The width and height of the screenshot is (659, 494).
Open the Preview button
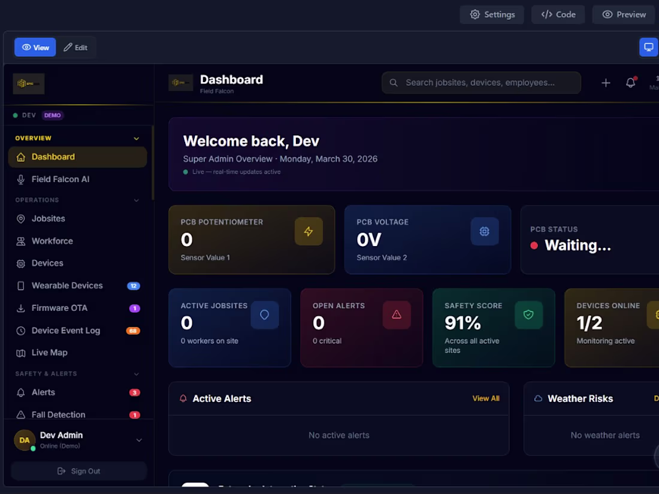tap(624, 15)
